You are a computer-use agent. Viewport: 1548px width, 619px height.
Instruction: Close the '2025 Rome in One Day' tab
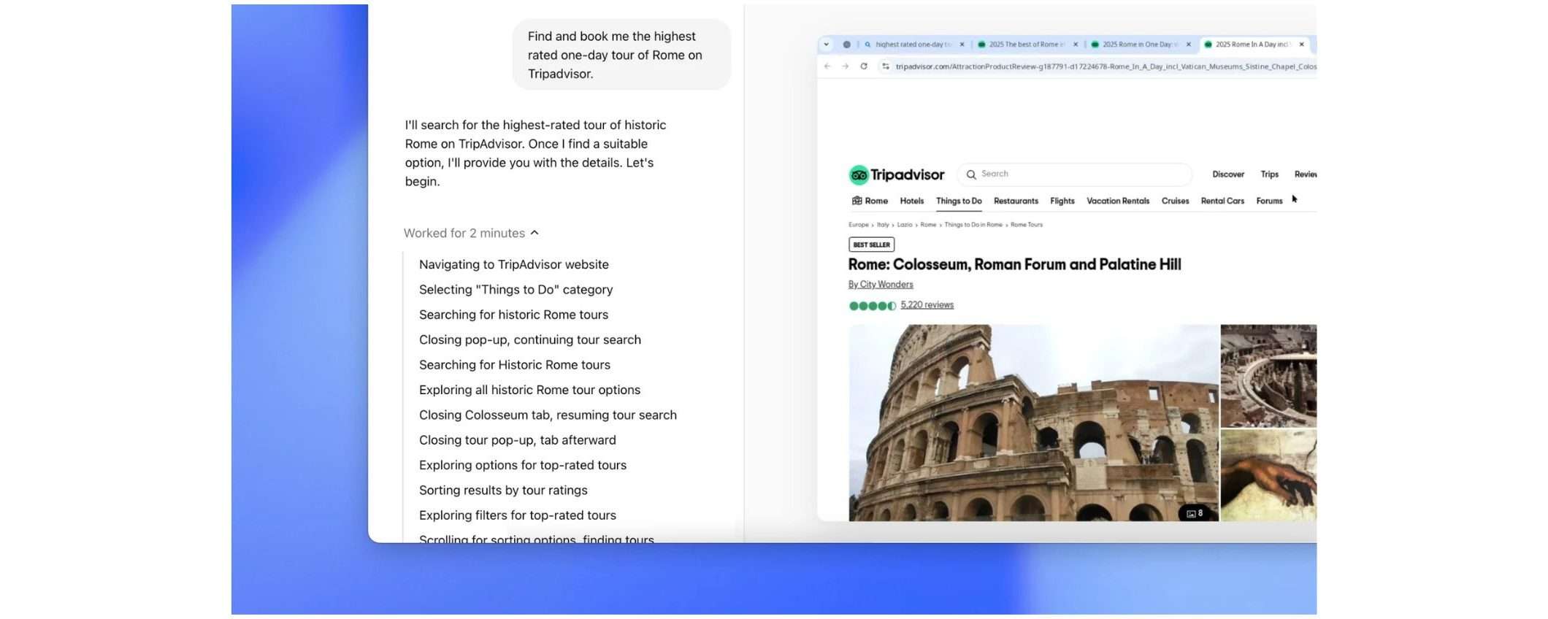tap(1189, 45)
